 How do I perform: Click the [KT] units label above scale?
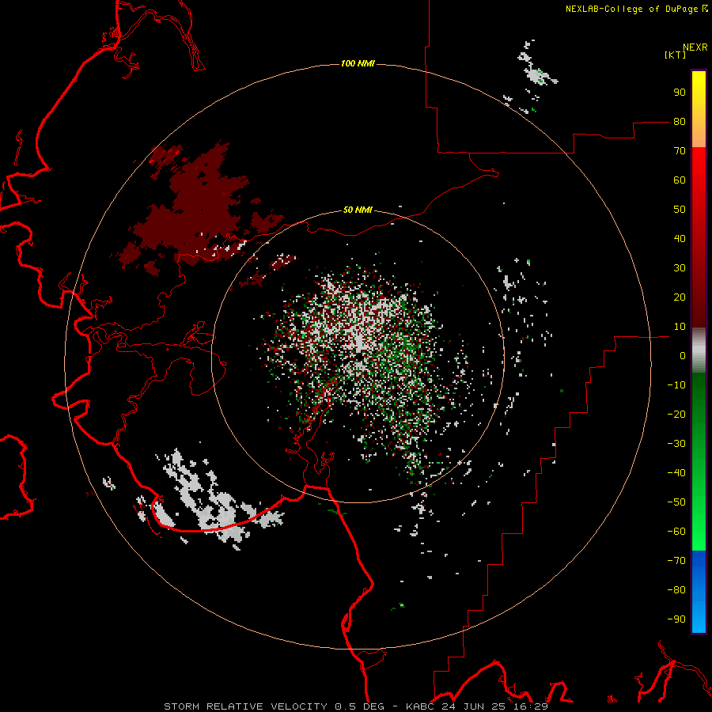pyautogui.click(x=675, y=55)
